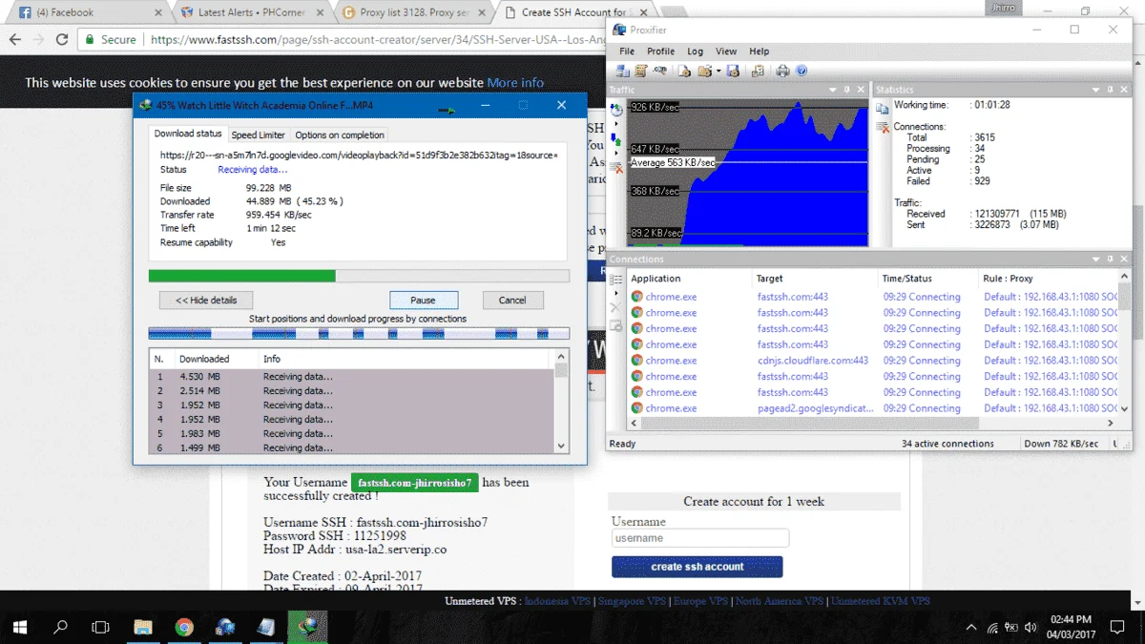
Task: Click the checklist options icon in Proxifier toolbar
Action: coord(758,71)
